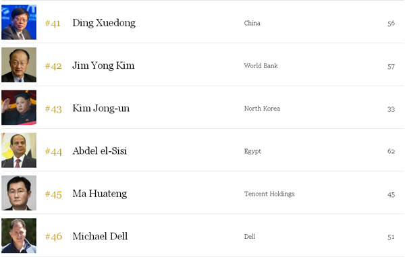This screenshot has width=405, height=257.
Task: Click the Egypt country label
Action: pyautogui.click(x=252, y=152)
